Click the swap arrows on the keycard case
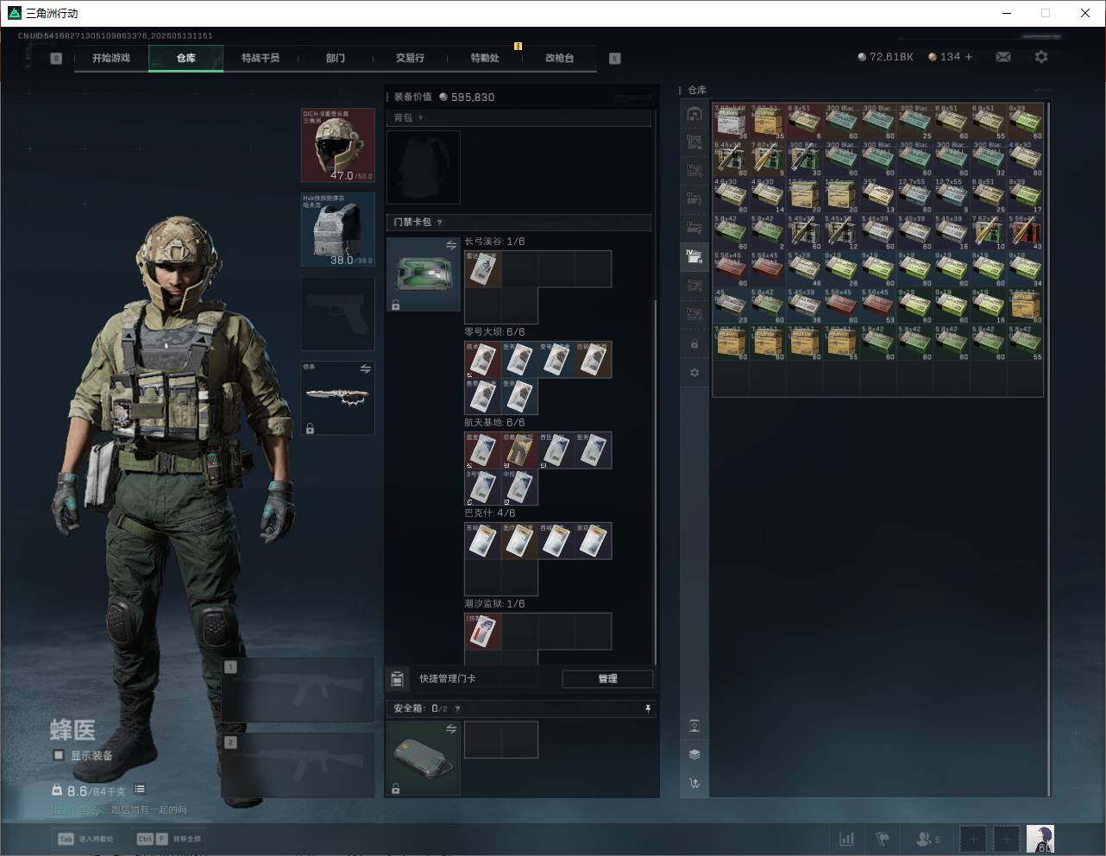This screenshot has height=856, width=1106. 450,246
